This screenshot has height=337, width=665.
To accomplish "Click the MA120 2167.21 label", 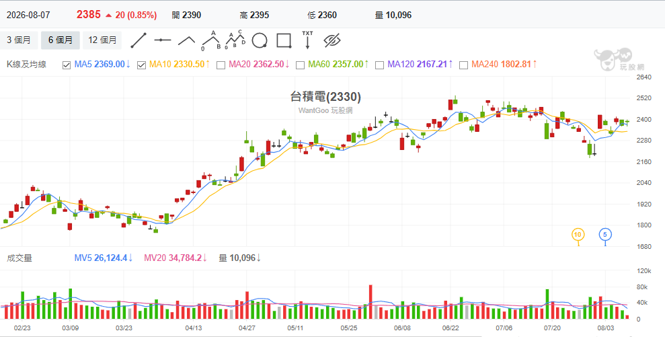I will click(x=420, y=65).
